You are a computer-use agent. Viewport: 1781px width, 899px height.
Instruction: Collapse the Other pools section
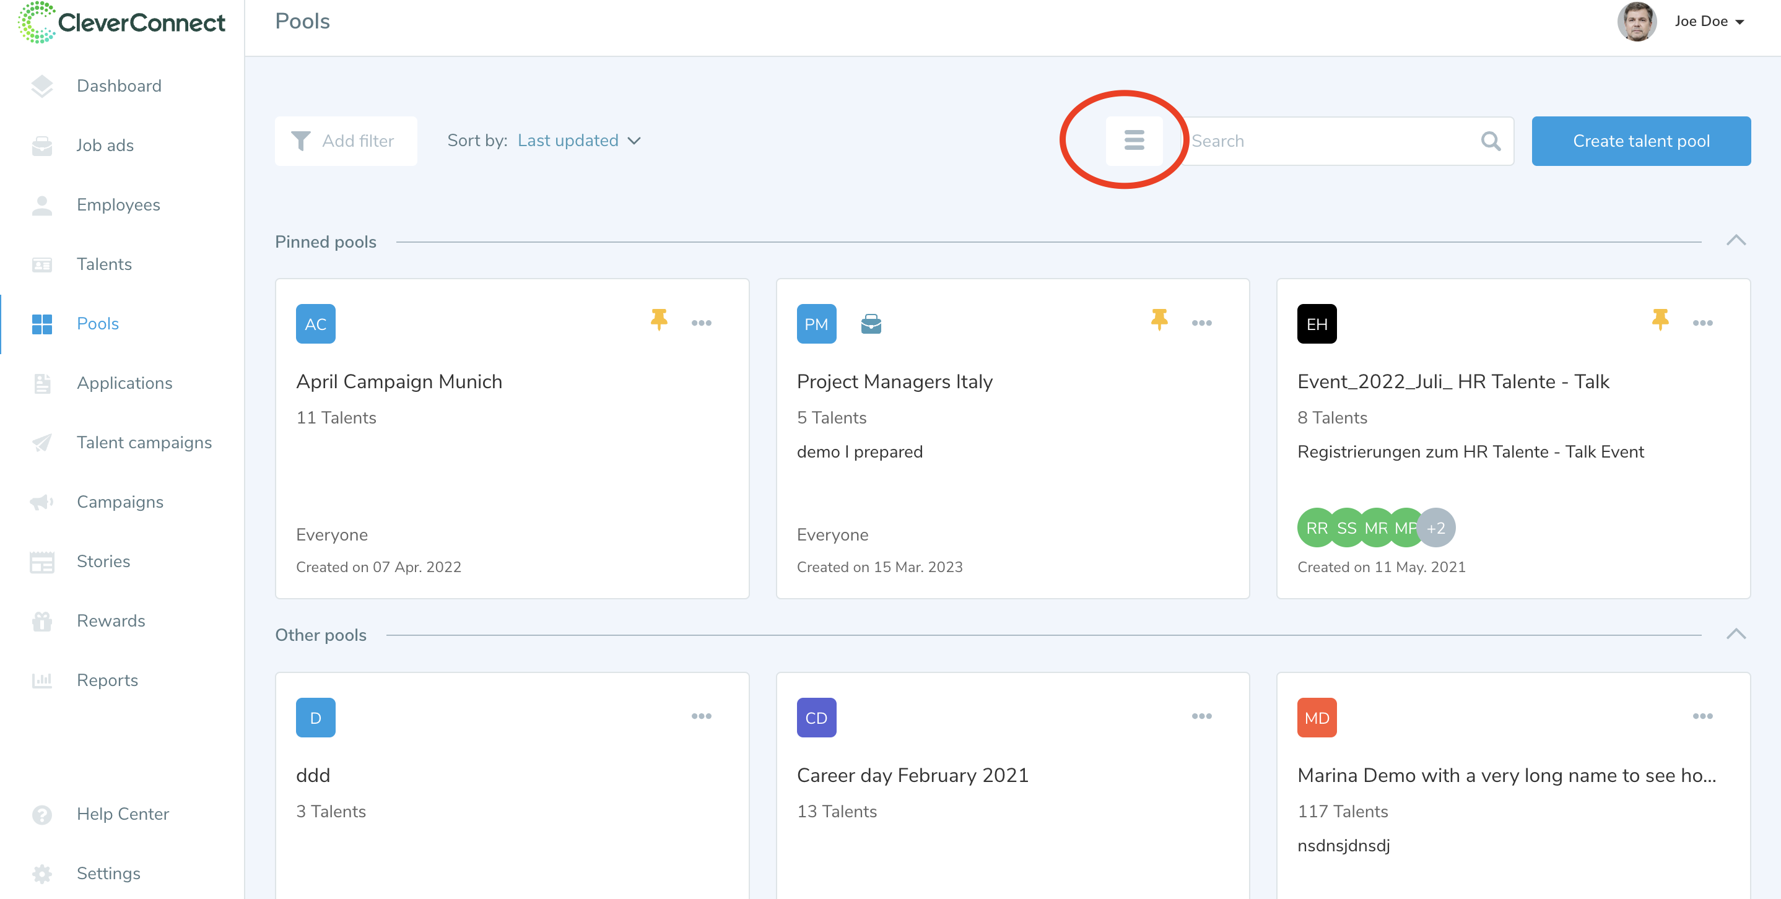point(1735,633)
